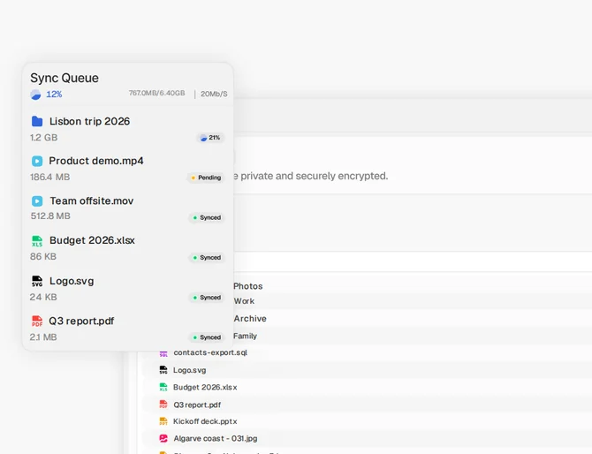This screenshot has width=592, height=454.
Task: Select Logo.svg in Sync Queue
Action: click(x=72, y=281)
